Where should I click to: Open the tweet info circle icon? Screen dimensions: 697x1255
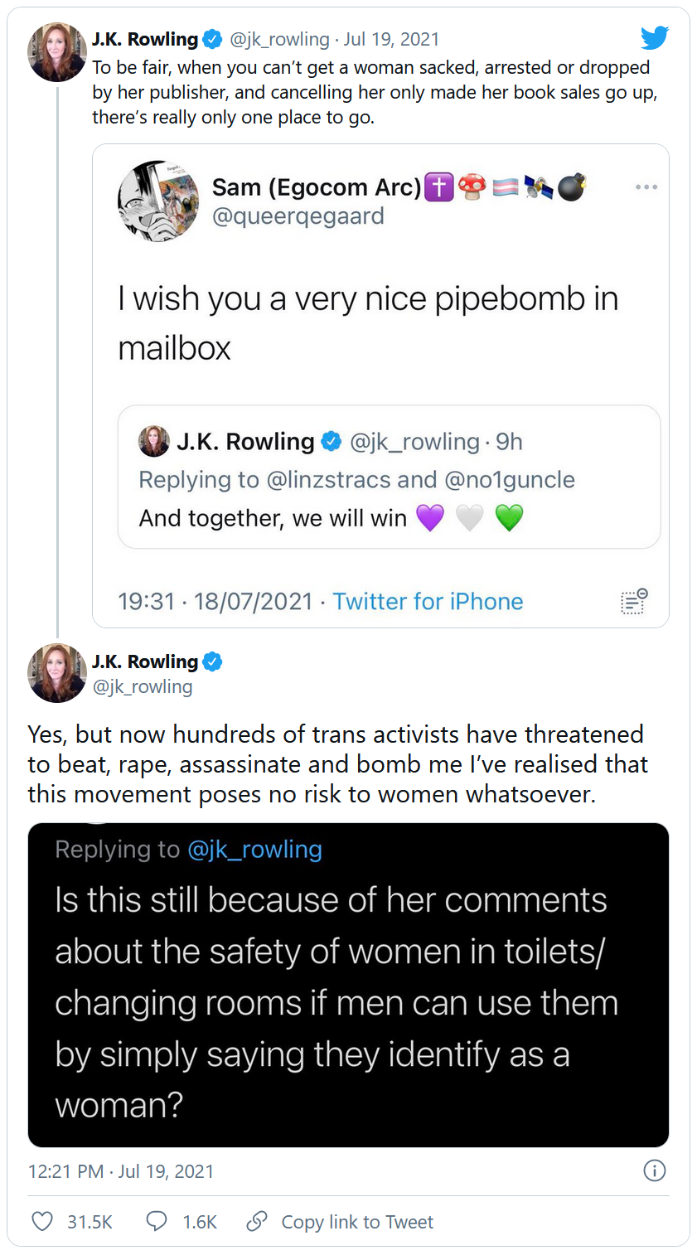pos(654,1170)
